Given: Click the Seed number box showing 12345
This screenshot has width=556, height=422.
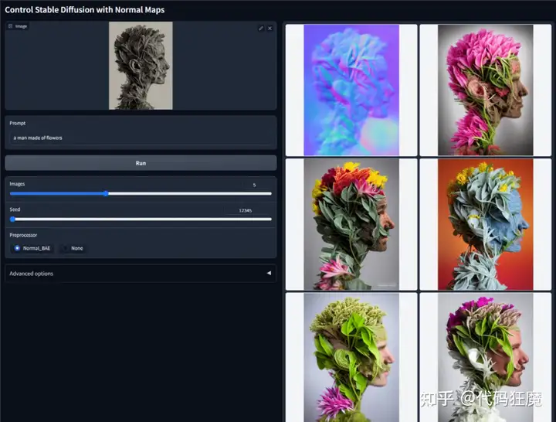Looking at the screenshot, I should pyautogui.click(x=246, y=210).
